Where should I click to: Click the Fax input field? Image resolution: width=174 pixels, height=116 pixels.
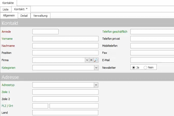tap(152, 53)
